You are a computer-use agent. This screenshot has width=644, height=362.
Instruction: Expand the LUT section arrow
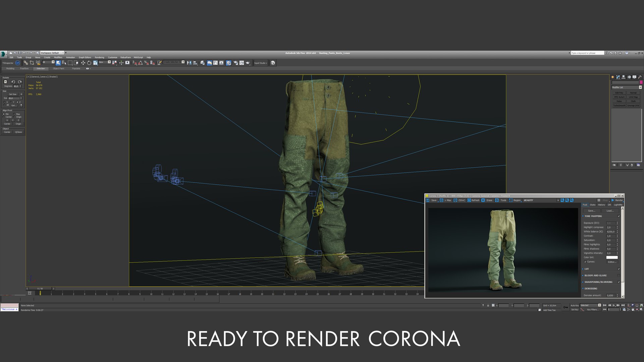(x=583, y=269)
